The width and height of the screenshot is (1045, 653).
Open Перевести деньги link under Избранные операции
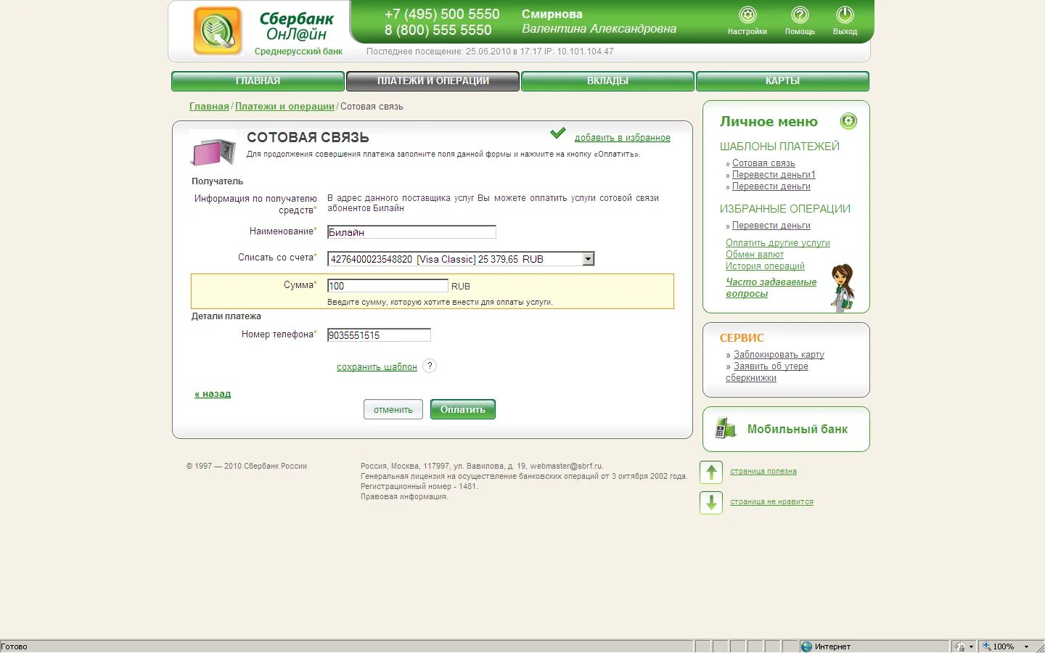(771, 226)
